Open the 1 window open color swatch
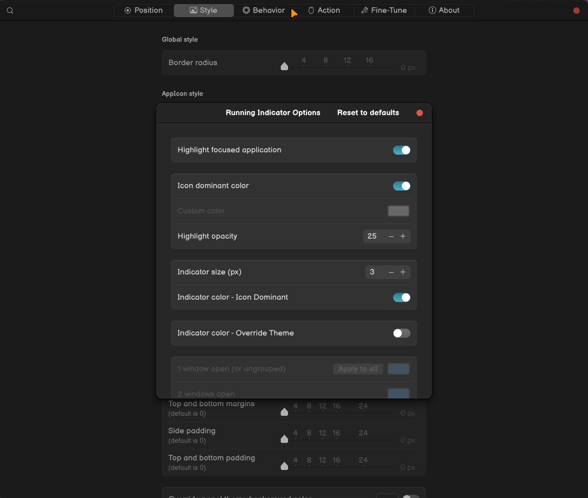 tap(399, 369)
